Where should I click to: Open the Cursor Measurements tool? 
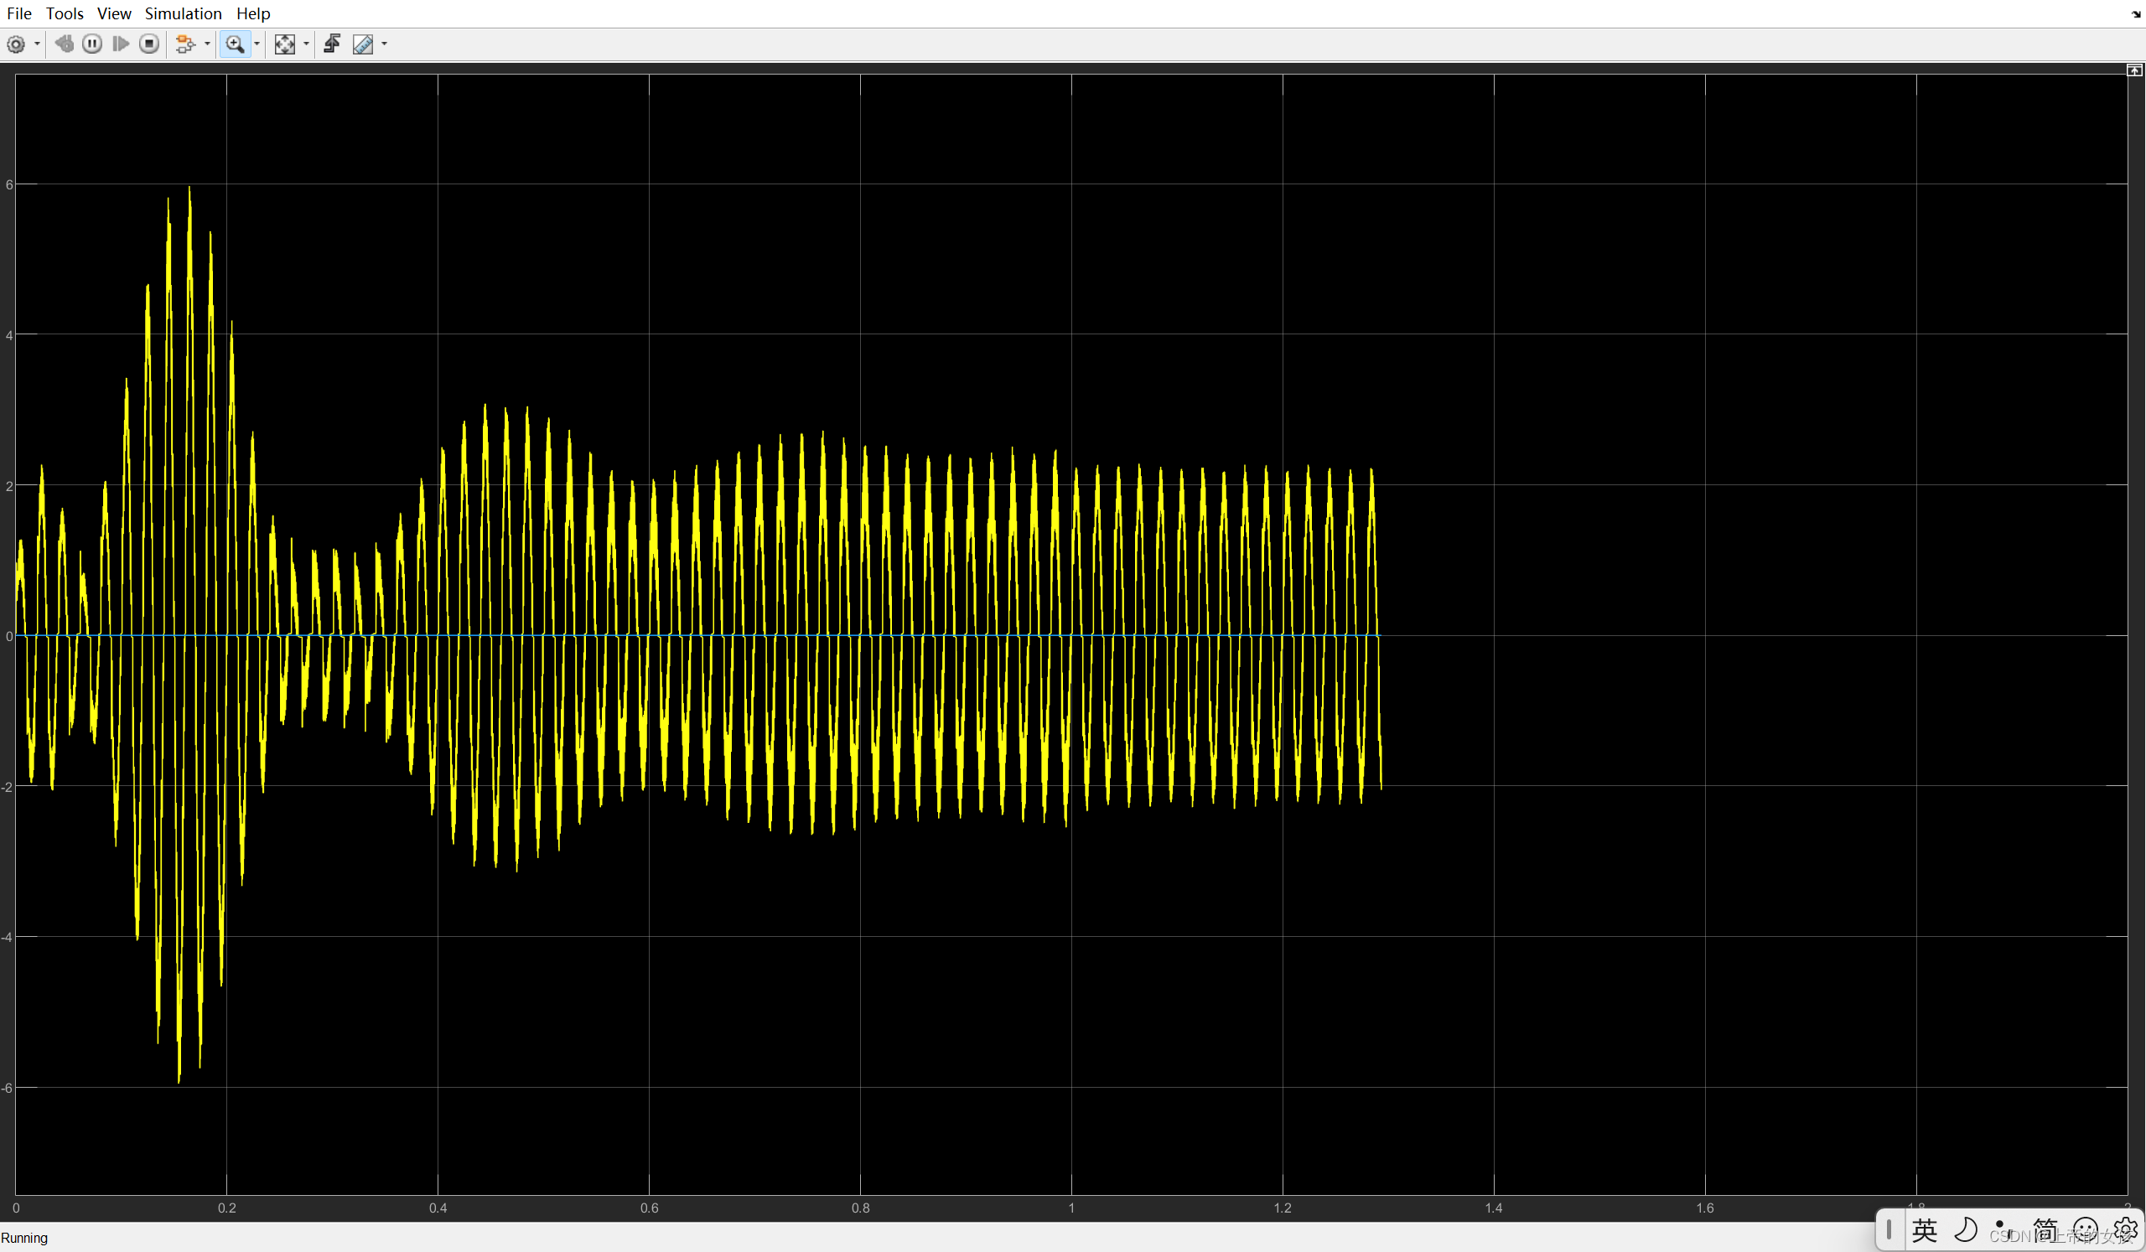[364, 44]
